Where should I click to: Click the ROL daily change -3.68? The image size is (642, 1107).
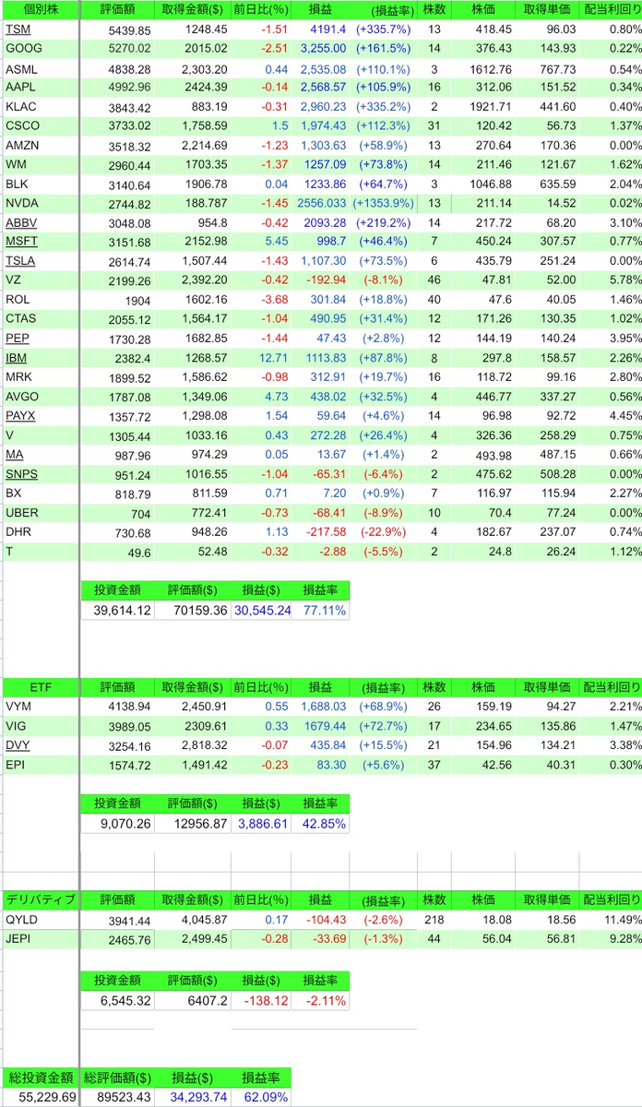(261, 300)
